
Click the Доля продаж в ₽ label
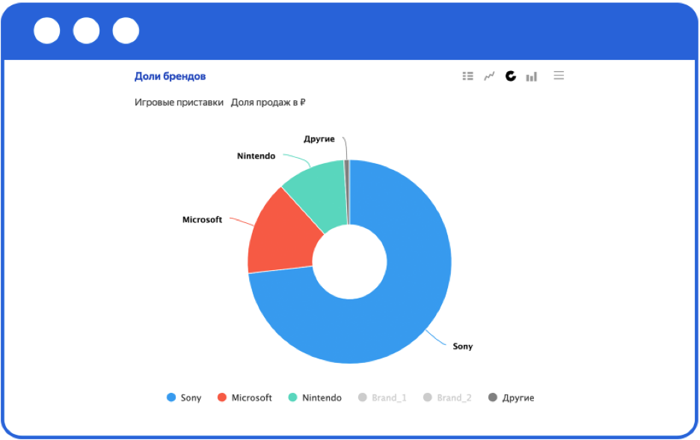[268, 103]
